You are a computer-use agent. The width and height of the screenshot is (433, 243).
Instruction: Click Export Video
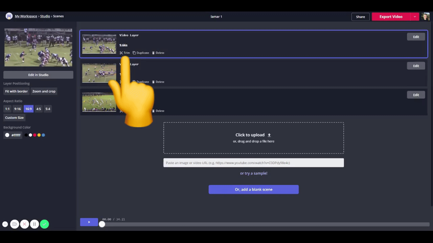point(391,17)
